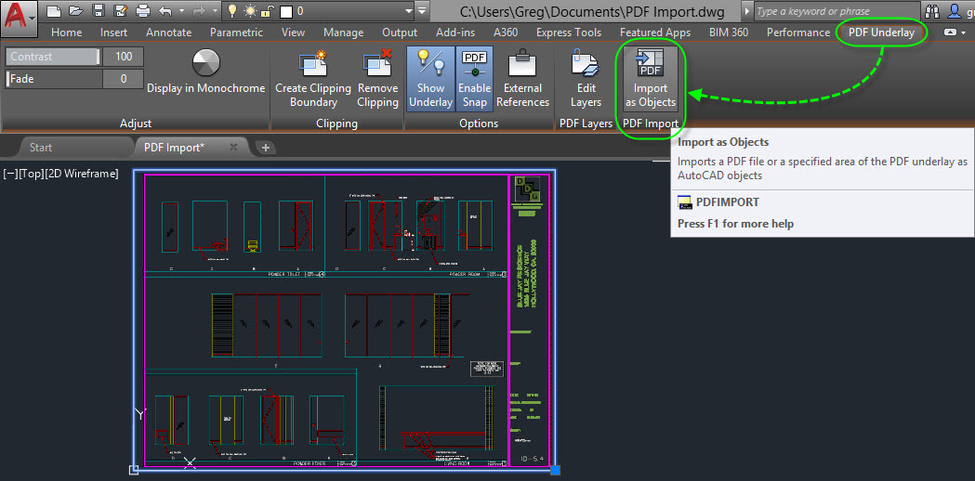Toggle Display in Monochrome

click(x=205, y=72)
